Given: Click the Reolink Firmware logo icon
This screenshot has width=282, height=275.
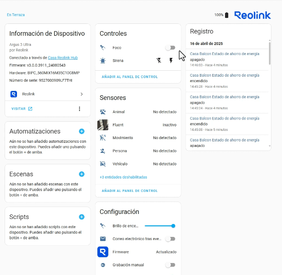Looking at the screenshot, I should [x=103, y=252].
